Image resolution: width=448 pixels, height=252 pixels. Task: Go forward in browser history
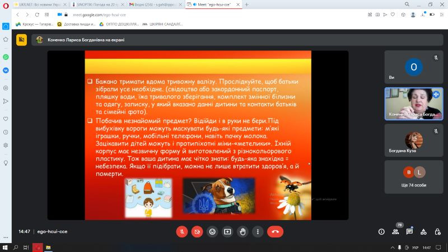point(27,15)
